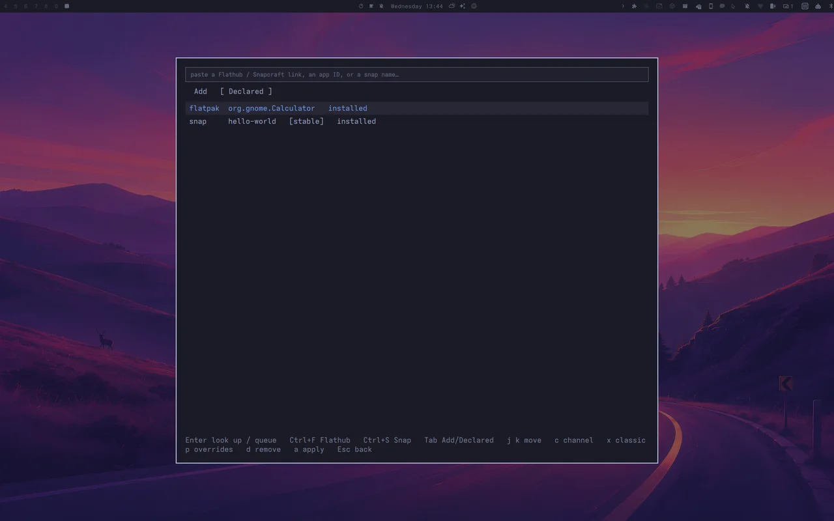The width and height of the screenshot is (834, 521).
Task: Click the sparkles icon in the top bar
Action: pos(462,6)
